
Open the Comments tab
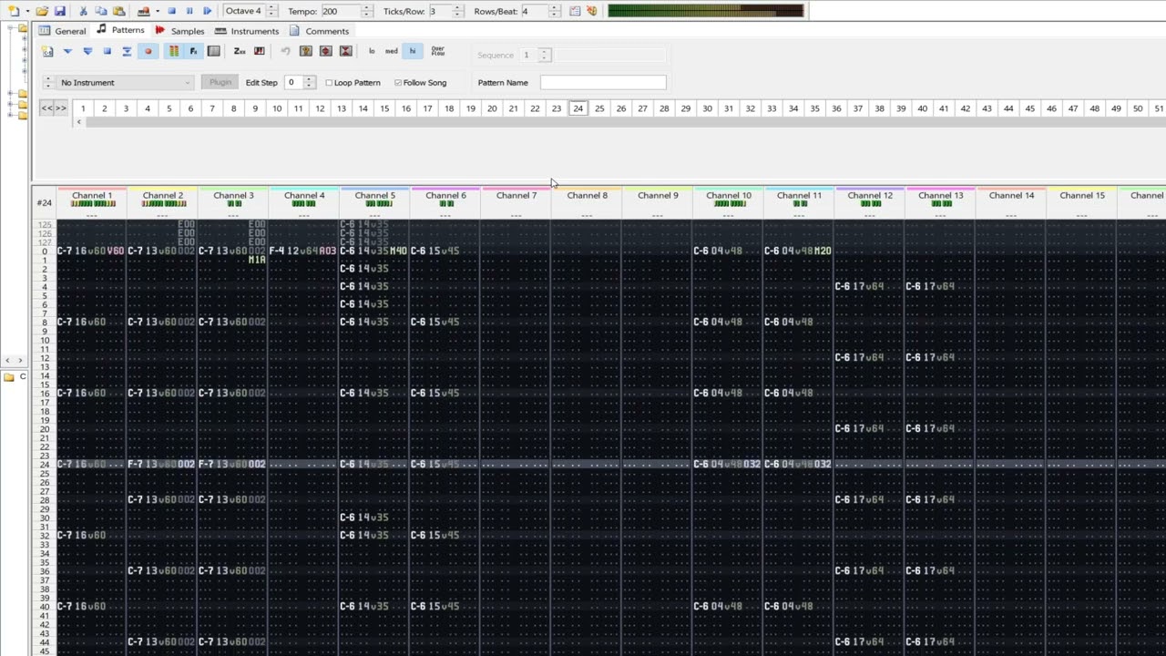[x=319, y=31]
